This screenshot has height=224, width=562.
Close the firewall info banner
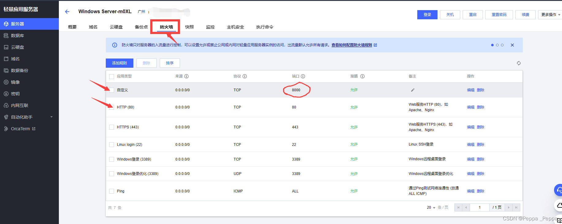click(512, 45)
